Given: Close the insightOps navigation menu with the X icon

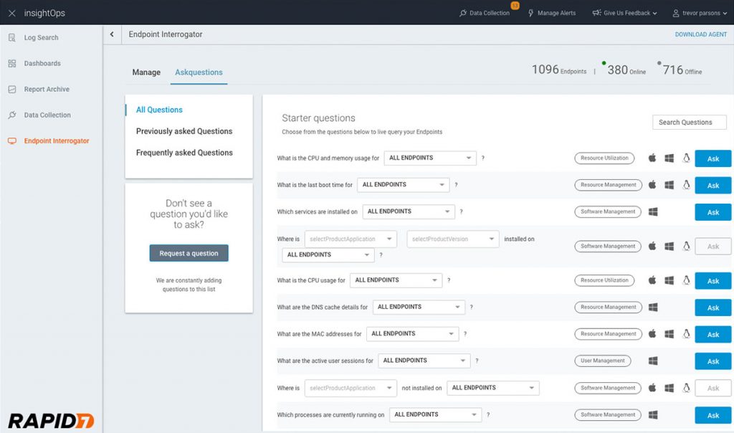Looking at the screenshot, I should pyautogui.click(x=12, y=13).
